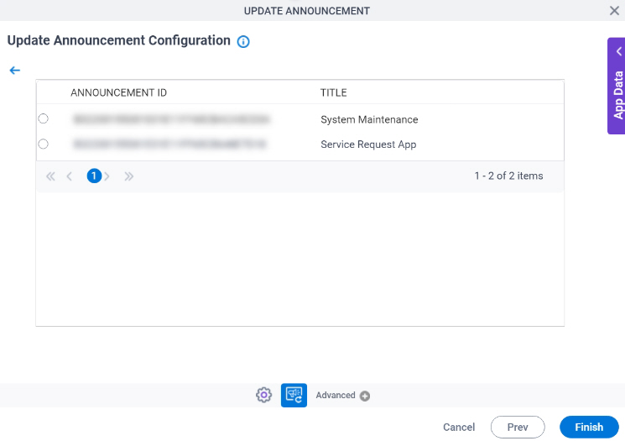The height and width of the screenshot is (441, 625).
Task: Cancel the announcement update
Action: (x=459, y=427)
